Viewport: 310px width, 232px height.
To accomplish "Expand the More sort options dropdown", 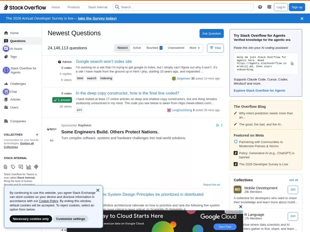I will (195, 48).
